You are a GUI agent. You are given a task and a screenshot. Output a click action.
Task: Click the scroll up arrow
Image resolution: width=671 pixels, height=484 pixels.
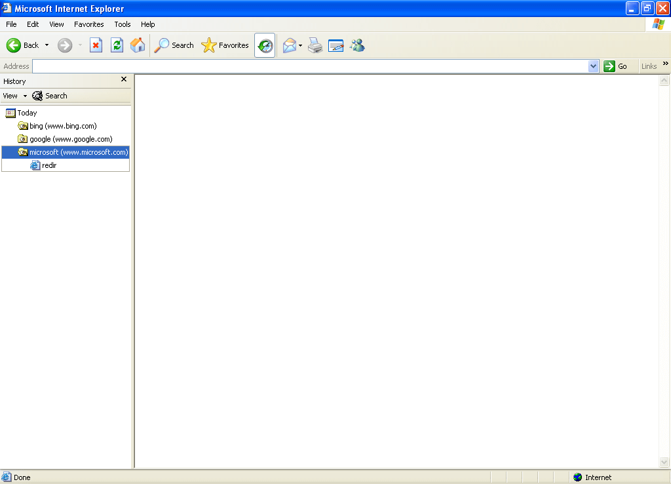[664, 81]
